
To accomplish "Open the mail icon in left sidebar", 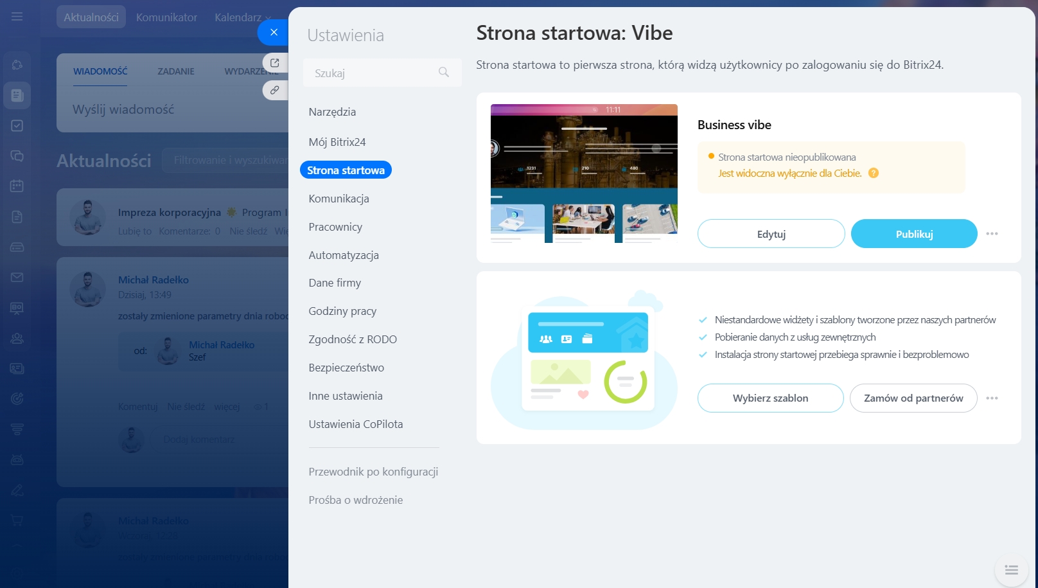I will [x=17, y=278].
